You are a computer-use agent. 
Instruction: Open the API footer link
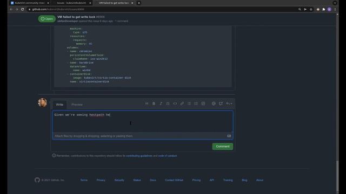tap(211, 180)
